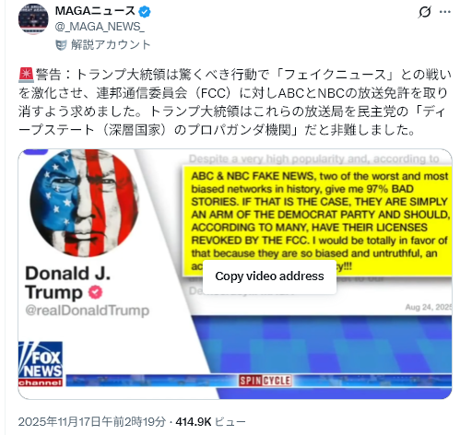Click the @realDonaldTrump handle in video
The height and width of the screenshot is (435, 460).
(88, 311)
